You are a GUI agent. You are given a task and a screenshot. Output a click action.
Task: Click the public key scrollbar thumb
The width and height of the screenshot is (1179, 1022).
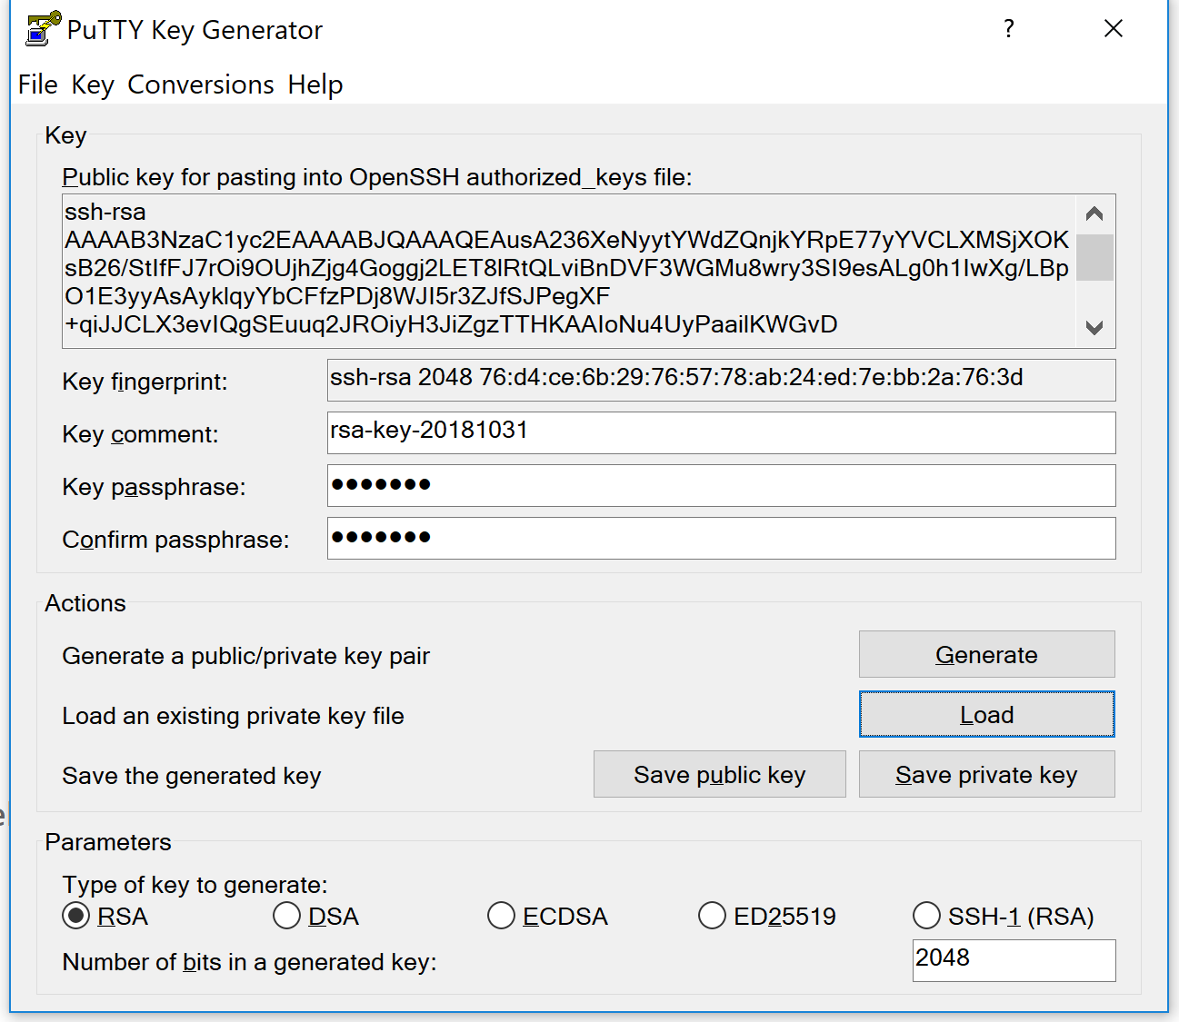point(1094,257)
